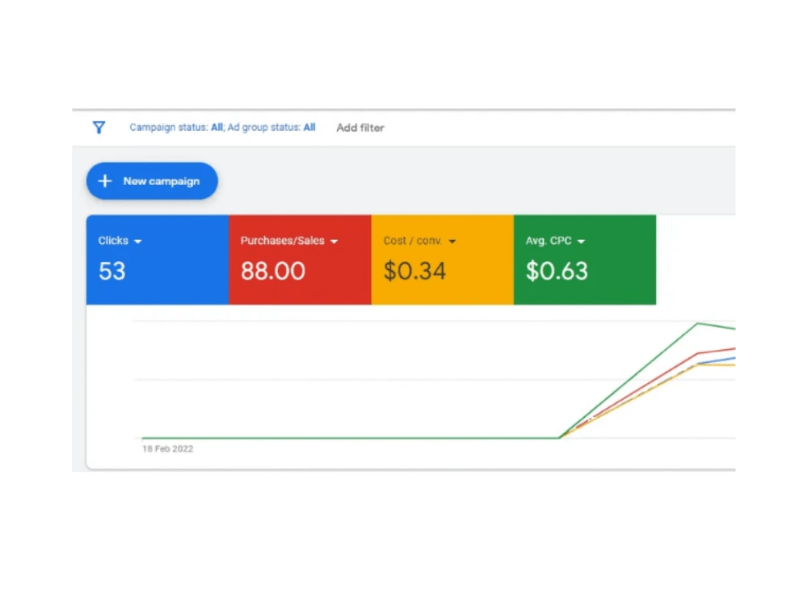
Task: Expand the Avg. CPC metric dropdown
Action: point(581,241)
